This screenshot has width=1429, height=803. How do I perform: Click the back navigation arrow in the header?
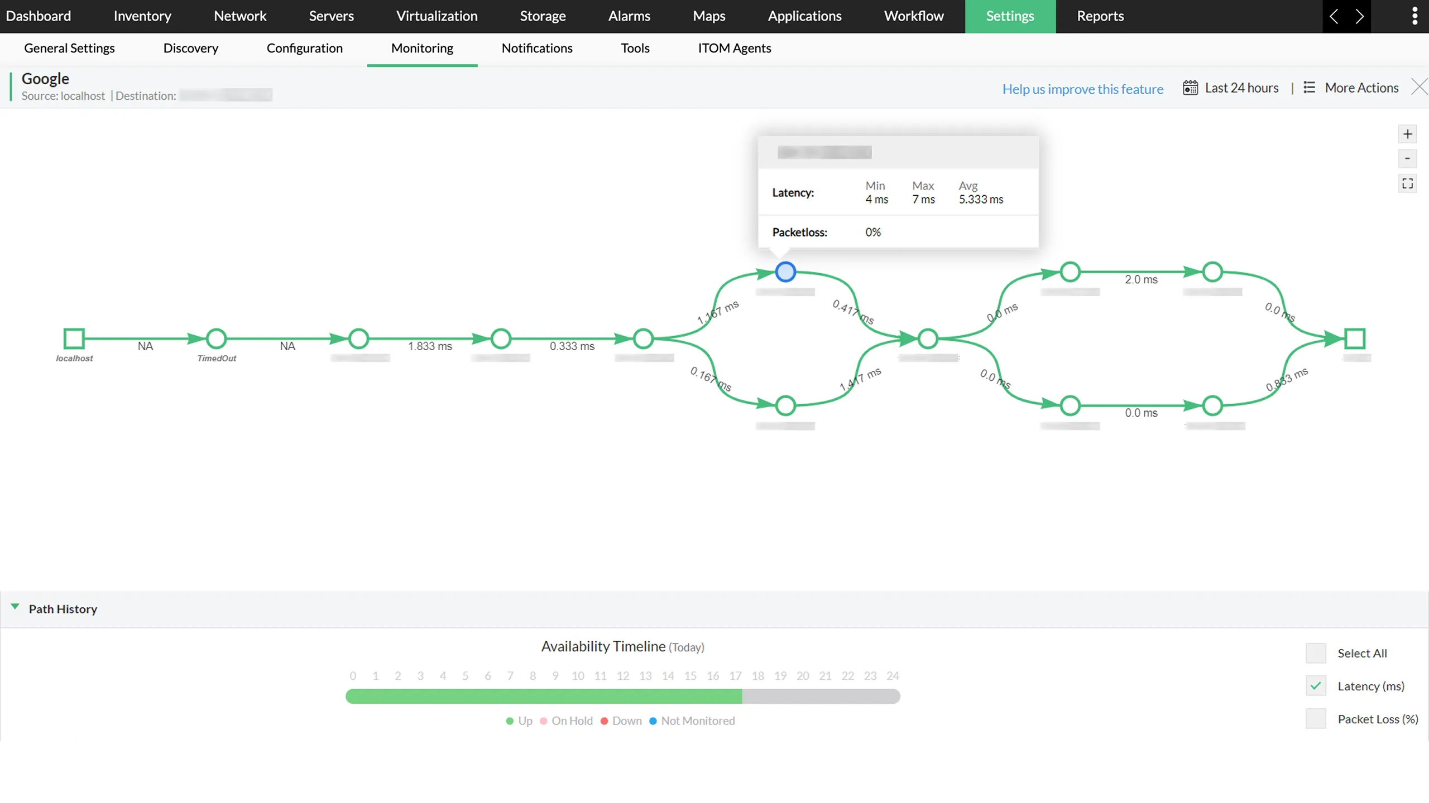pyautogui.click(x=1334, y=16)
